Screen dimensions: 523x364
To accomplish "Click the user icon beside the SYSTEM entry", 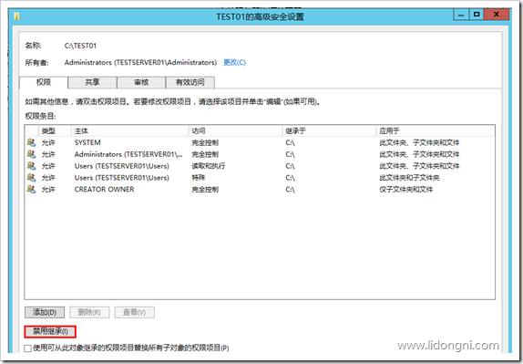I will (31, 142).
